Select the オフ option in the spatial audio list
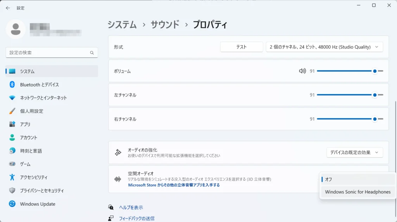This screenshot has height=222, width=397. point(357,179)
